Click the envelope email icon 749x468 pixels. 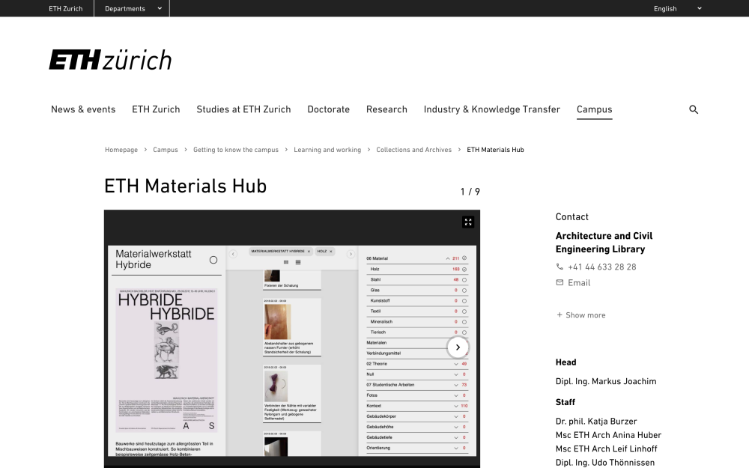click(x=560, y=282)
